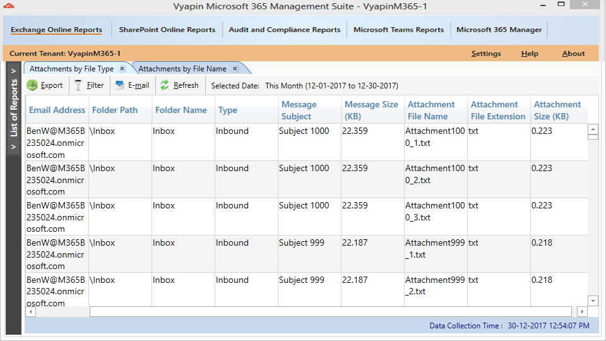This screenshot has height=341, width=606.
Task: Expand List of Reports using bottom chevron
Action: click(x=13, y=147)
